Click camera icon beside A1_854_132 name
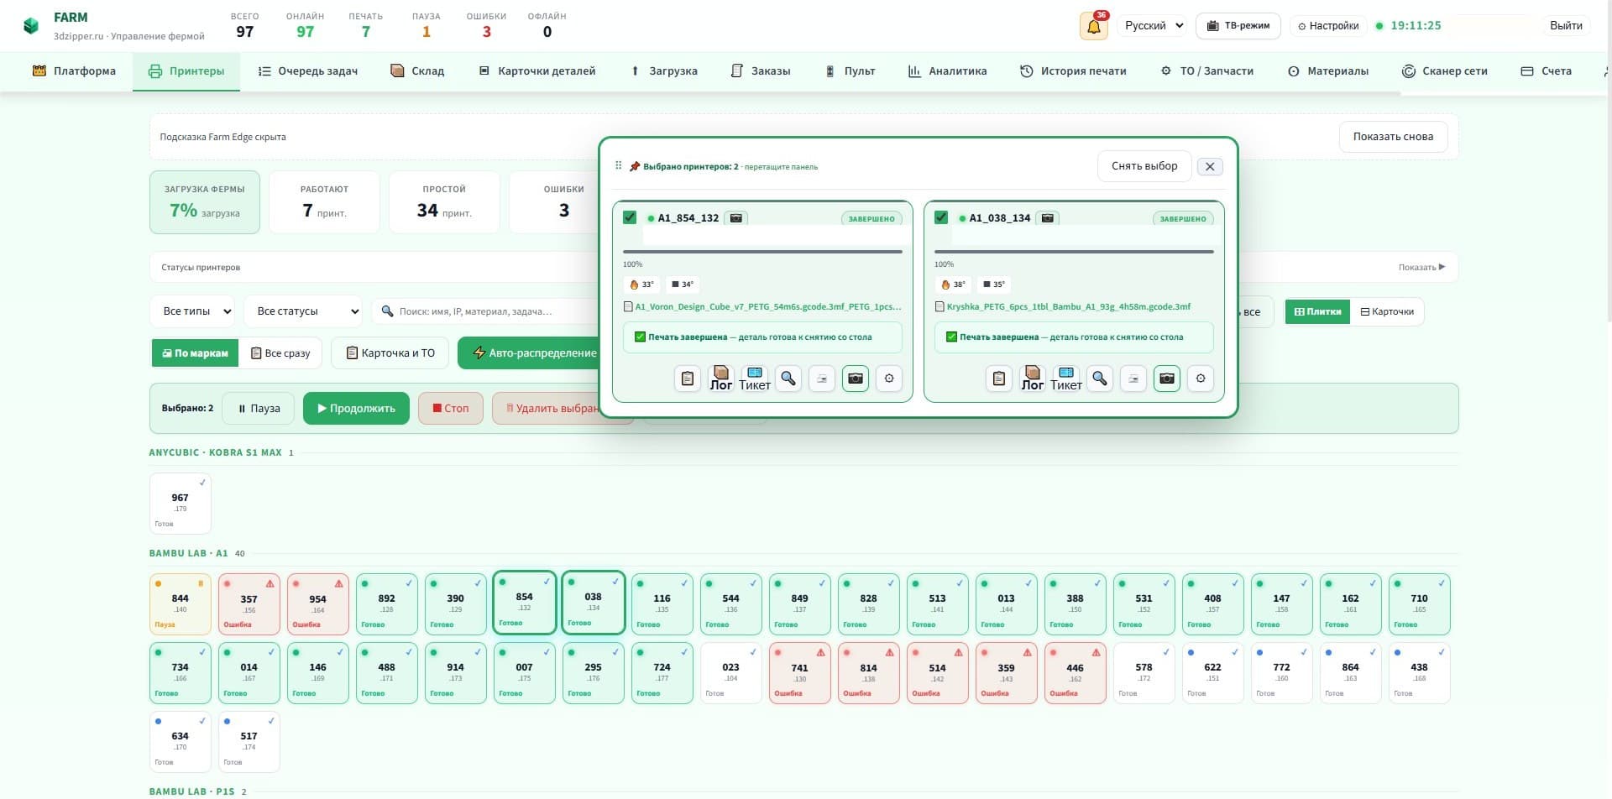Screen dimensions: 1612x799 click(x=736, y=218)
